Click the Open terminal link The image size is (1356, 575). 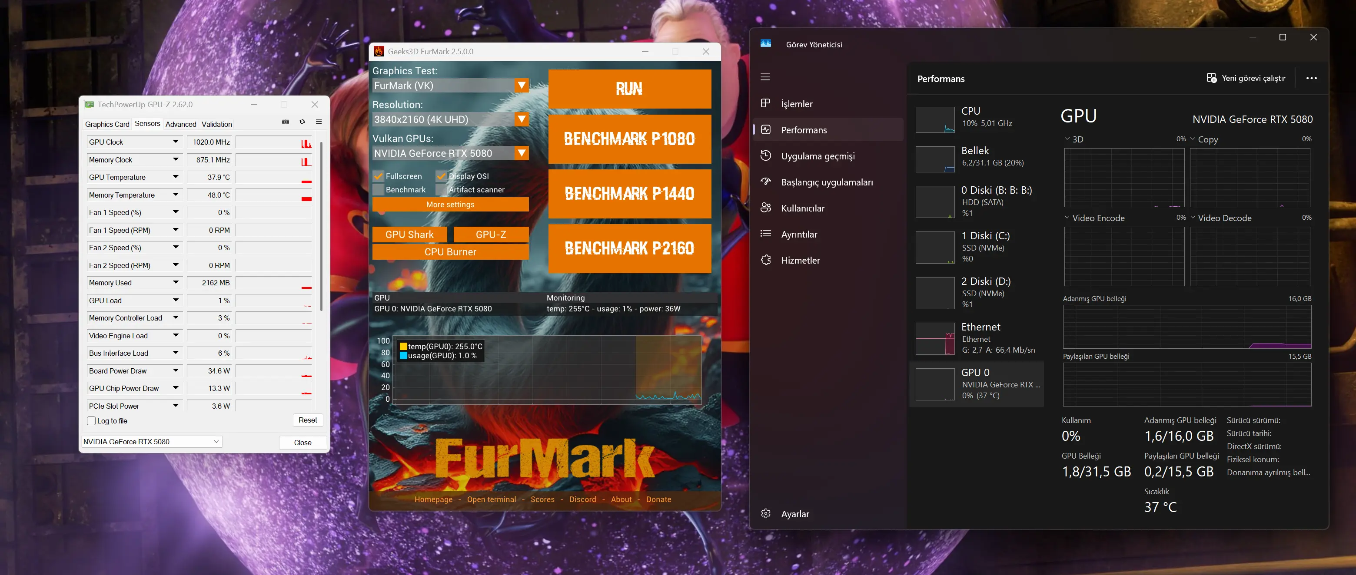tap(491, 499)
